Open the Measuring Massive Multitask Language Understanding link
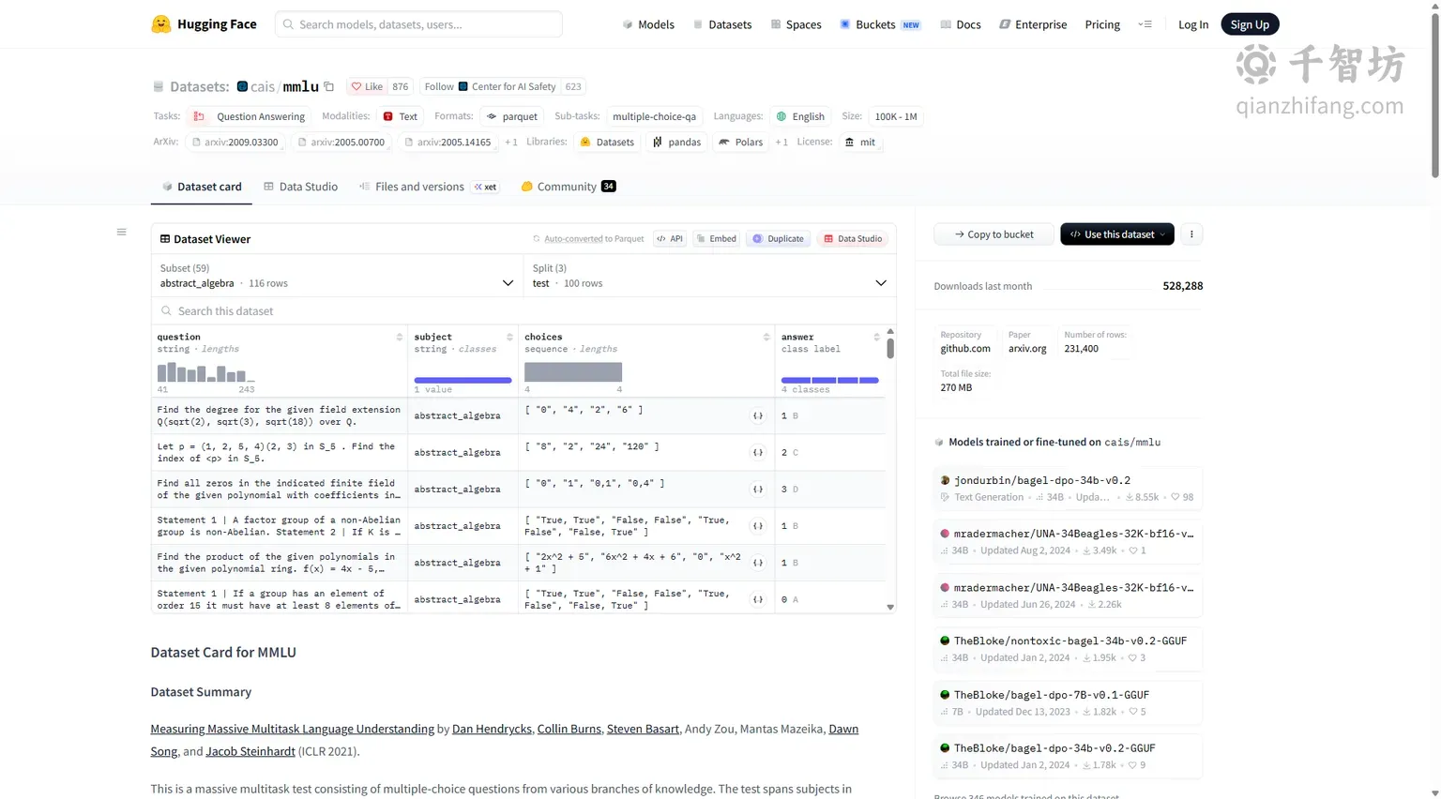Viewport: 1441px width, 799px height. (x=293, y=729)
